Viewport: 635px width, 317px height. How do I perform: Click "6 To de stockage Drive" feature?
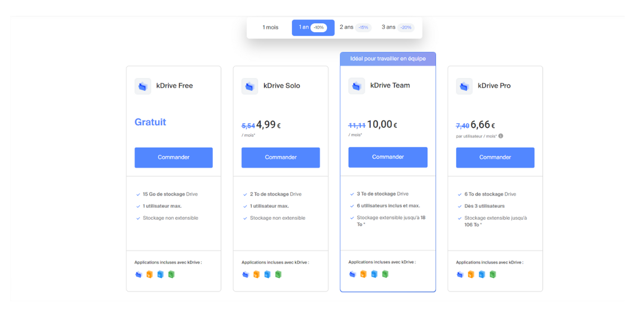490,194
